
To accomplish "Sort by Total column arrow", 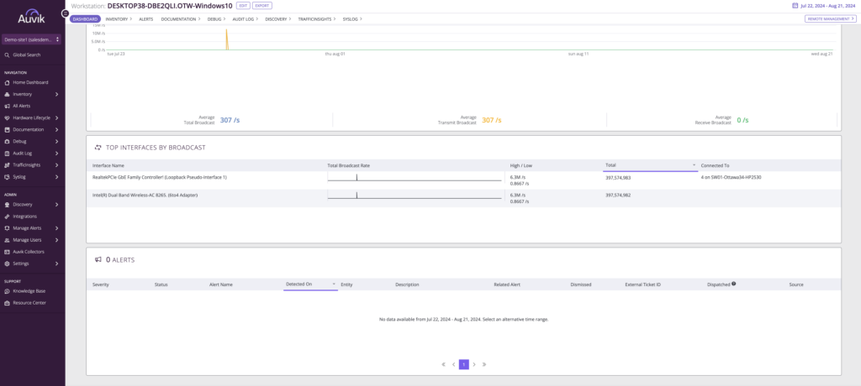I will 694,165.
